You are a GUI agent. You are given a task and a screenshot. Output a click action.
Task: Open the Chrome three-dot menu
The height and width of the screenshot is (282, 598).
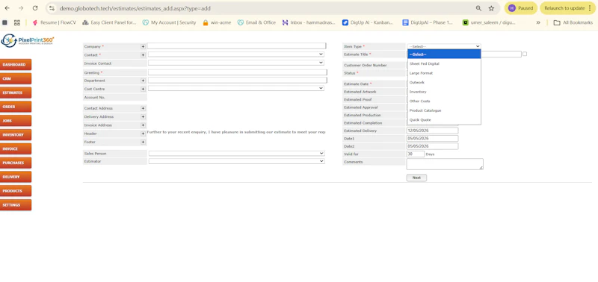click(590, 8)
